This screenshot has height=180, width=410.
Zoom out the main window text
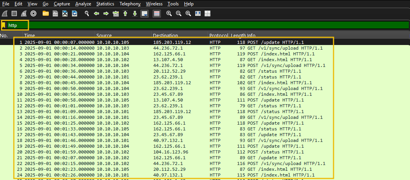179,13
